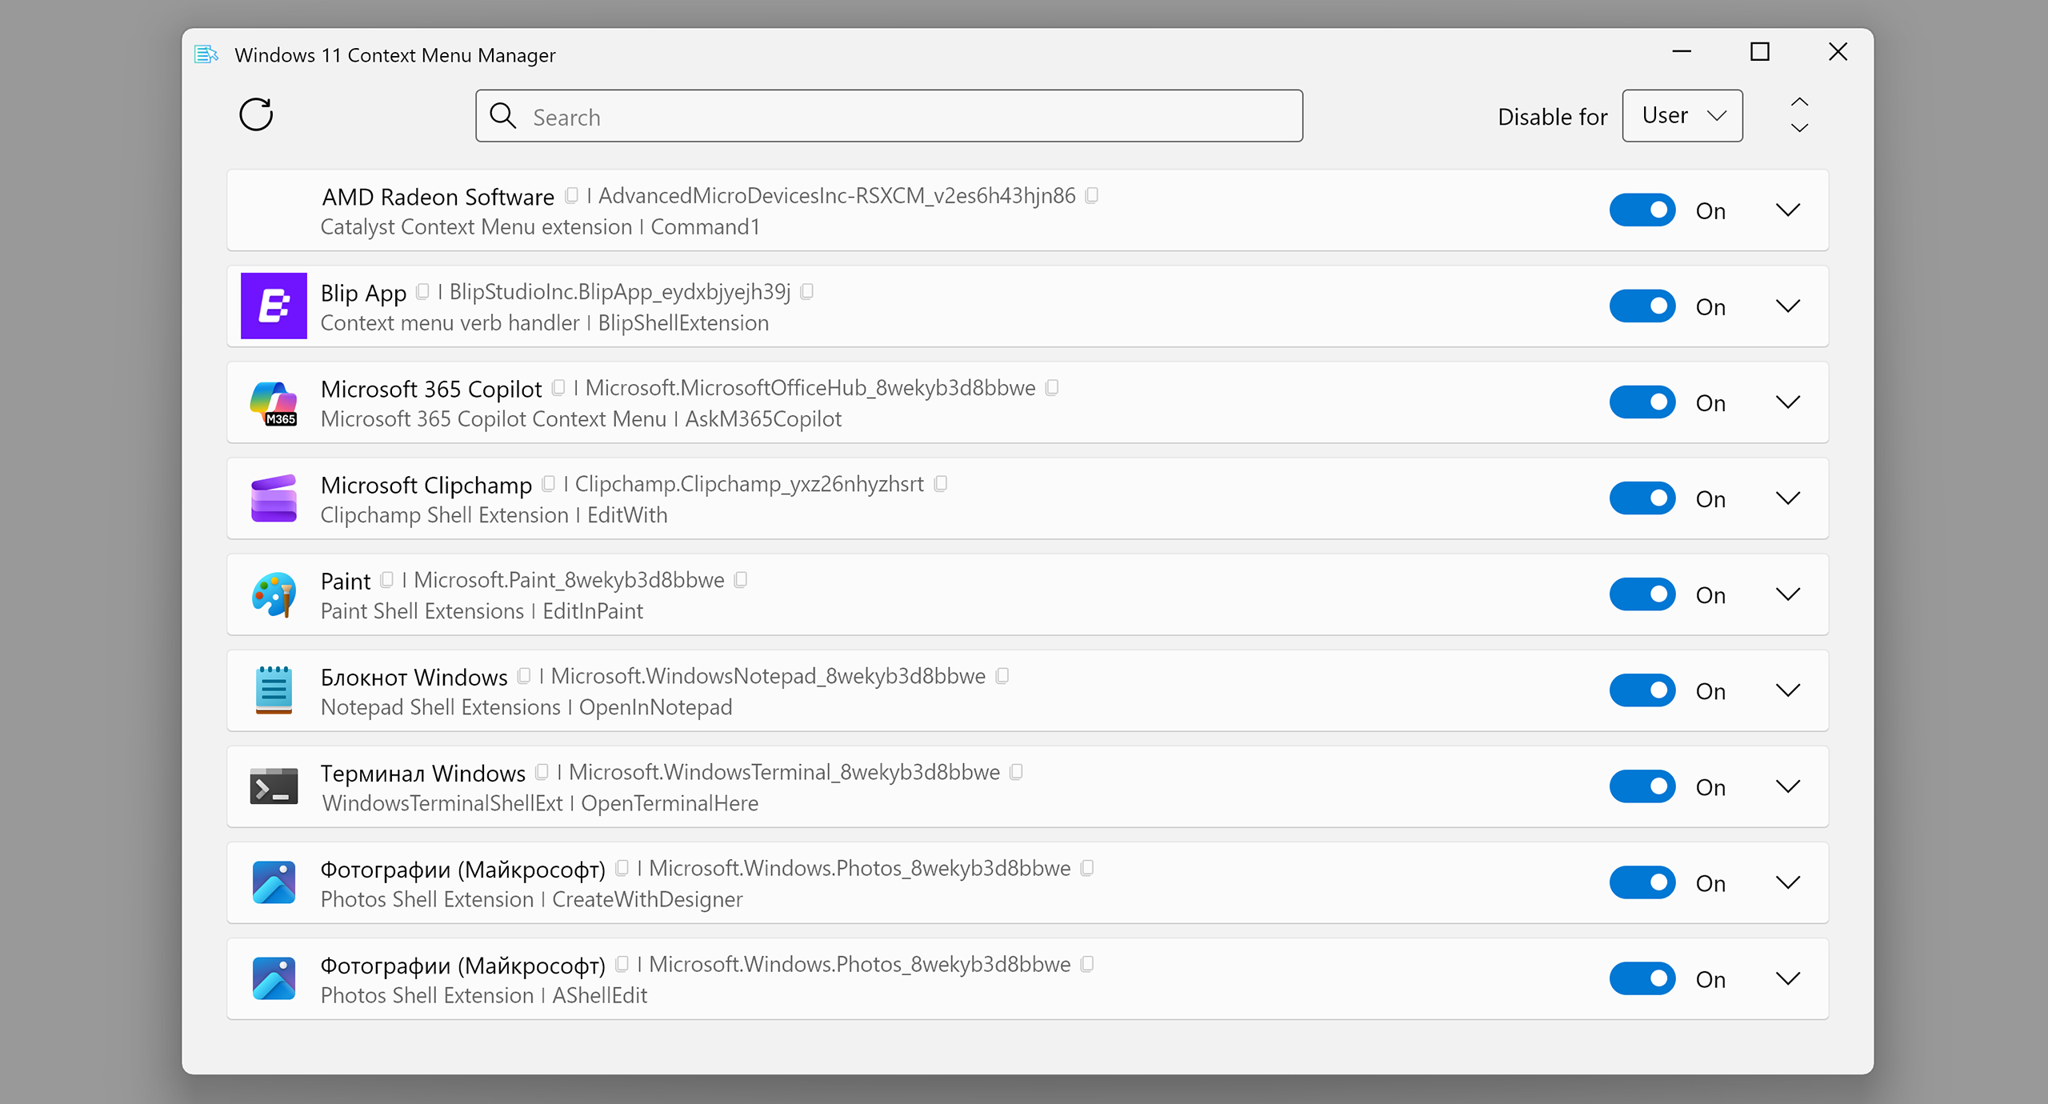Copy the Blip App name
This screenshot has width=2048, height=1104.
point(422,291)
